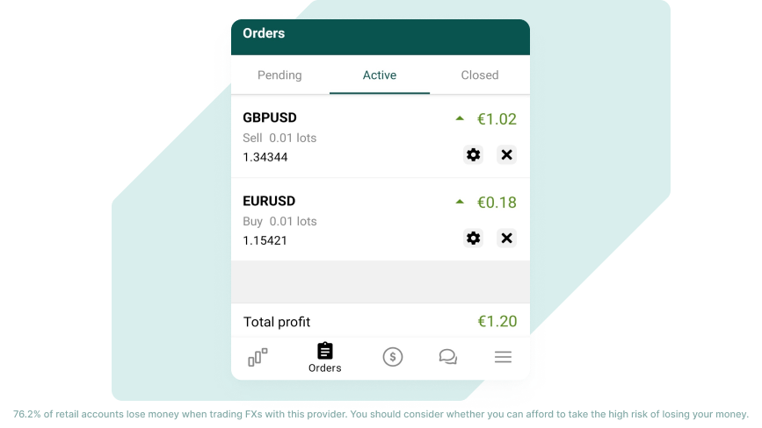The height and width of the screenshot is (428, 762).
Task: Open the chart icon in bottom navigation
Action: pyautogui.click(x=258, y=357)
